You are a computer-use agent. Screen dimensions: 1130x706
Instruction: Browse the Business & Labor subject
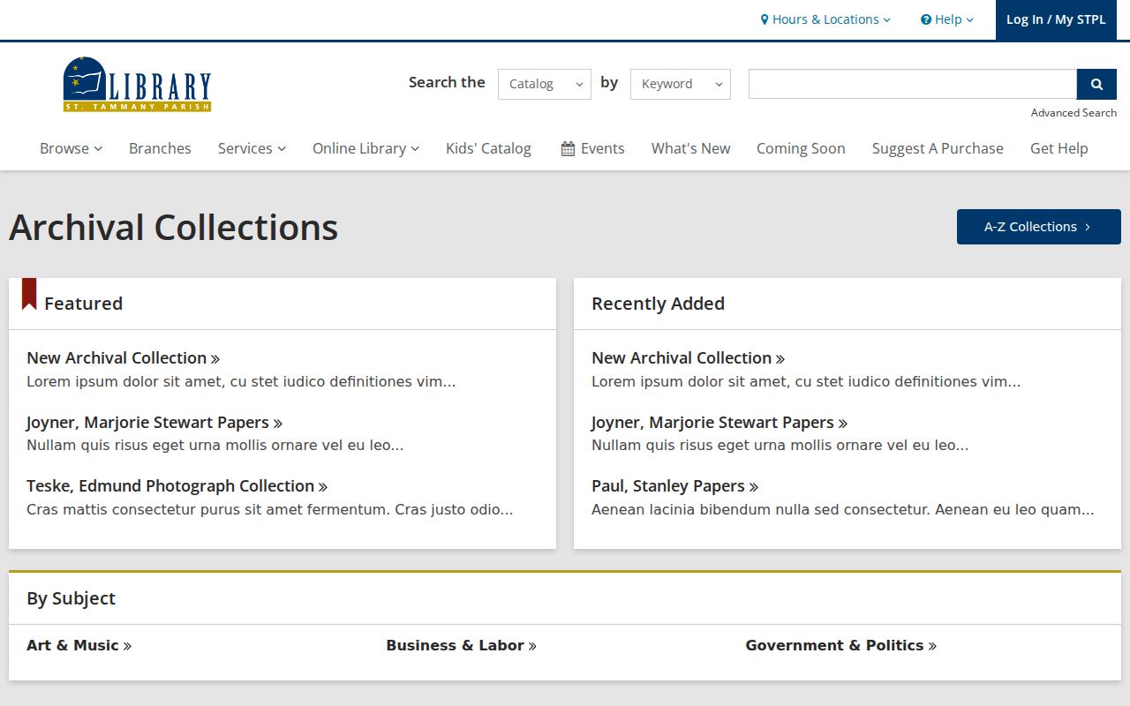(461, 645)
